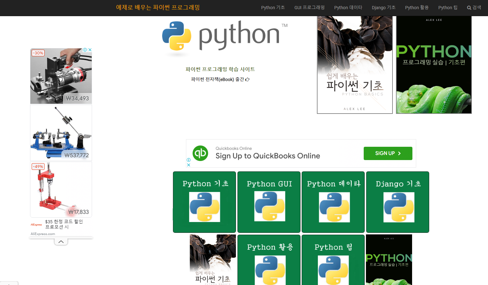Click the search magnifier icon in navbar

469,8
